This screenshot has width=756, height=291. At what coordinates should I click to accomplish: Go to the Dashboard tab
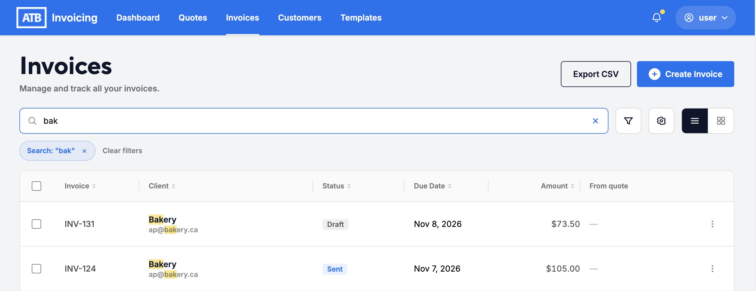pos(138,18)
